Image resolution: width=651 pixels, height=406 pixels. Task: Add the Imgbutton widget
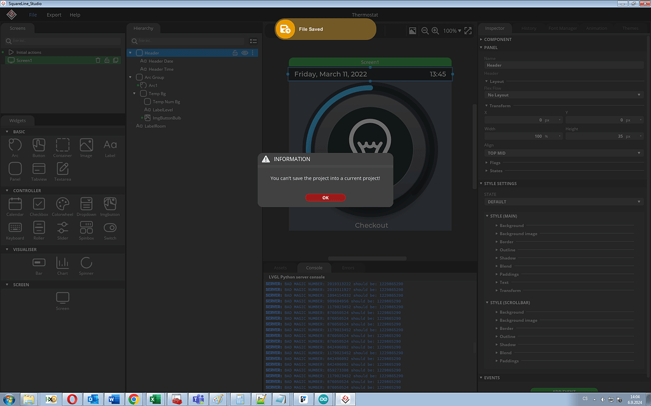110,207
